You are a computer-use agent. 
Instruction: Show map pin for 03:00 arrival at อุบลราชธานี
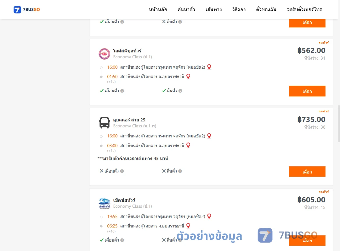[188, 145]
